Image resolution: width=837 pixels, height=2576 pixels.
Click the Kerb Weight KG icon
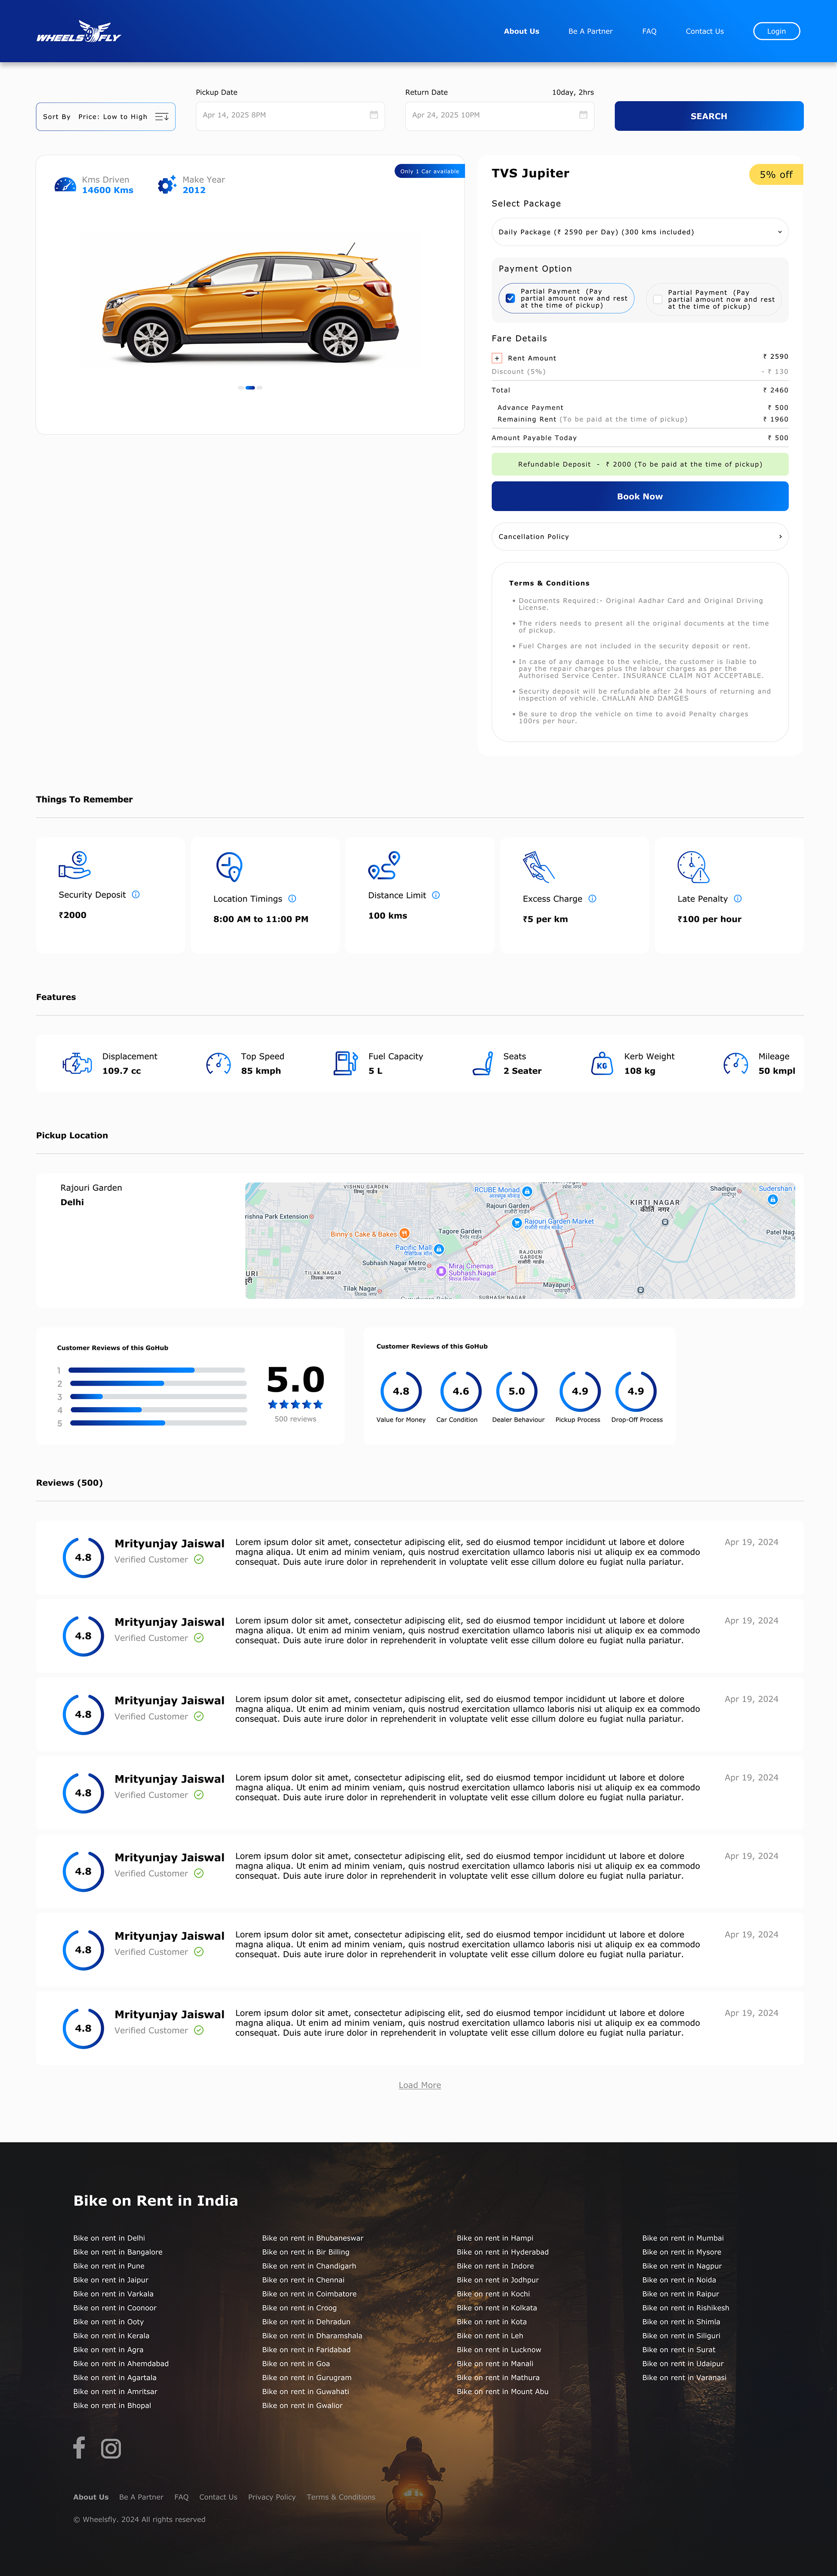click(602, 1063)
